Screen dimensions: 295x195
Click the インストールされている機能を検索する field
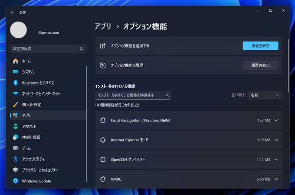coord(133,95)
